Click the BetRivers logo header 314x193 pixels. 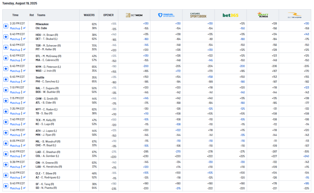(295, 15)
